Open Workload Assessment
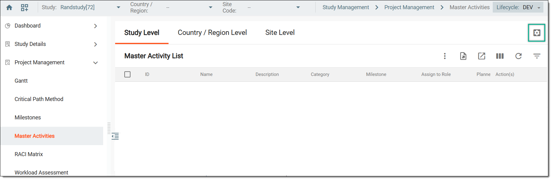Viewport: 552px width, 180px height. (x=41, y=173)
